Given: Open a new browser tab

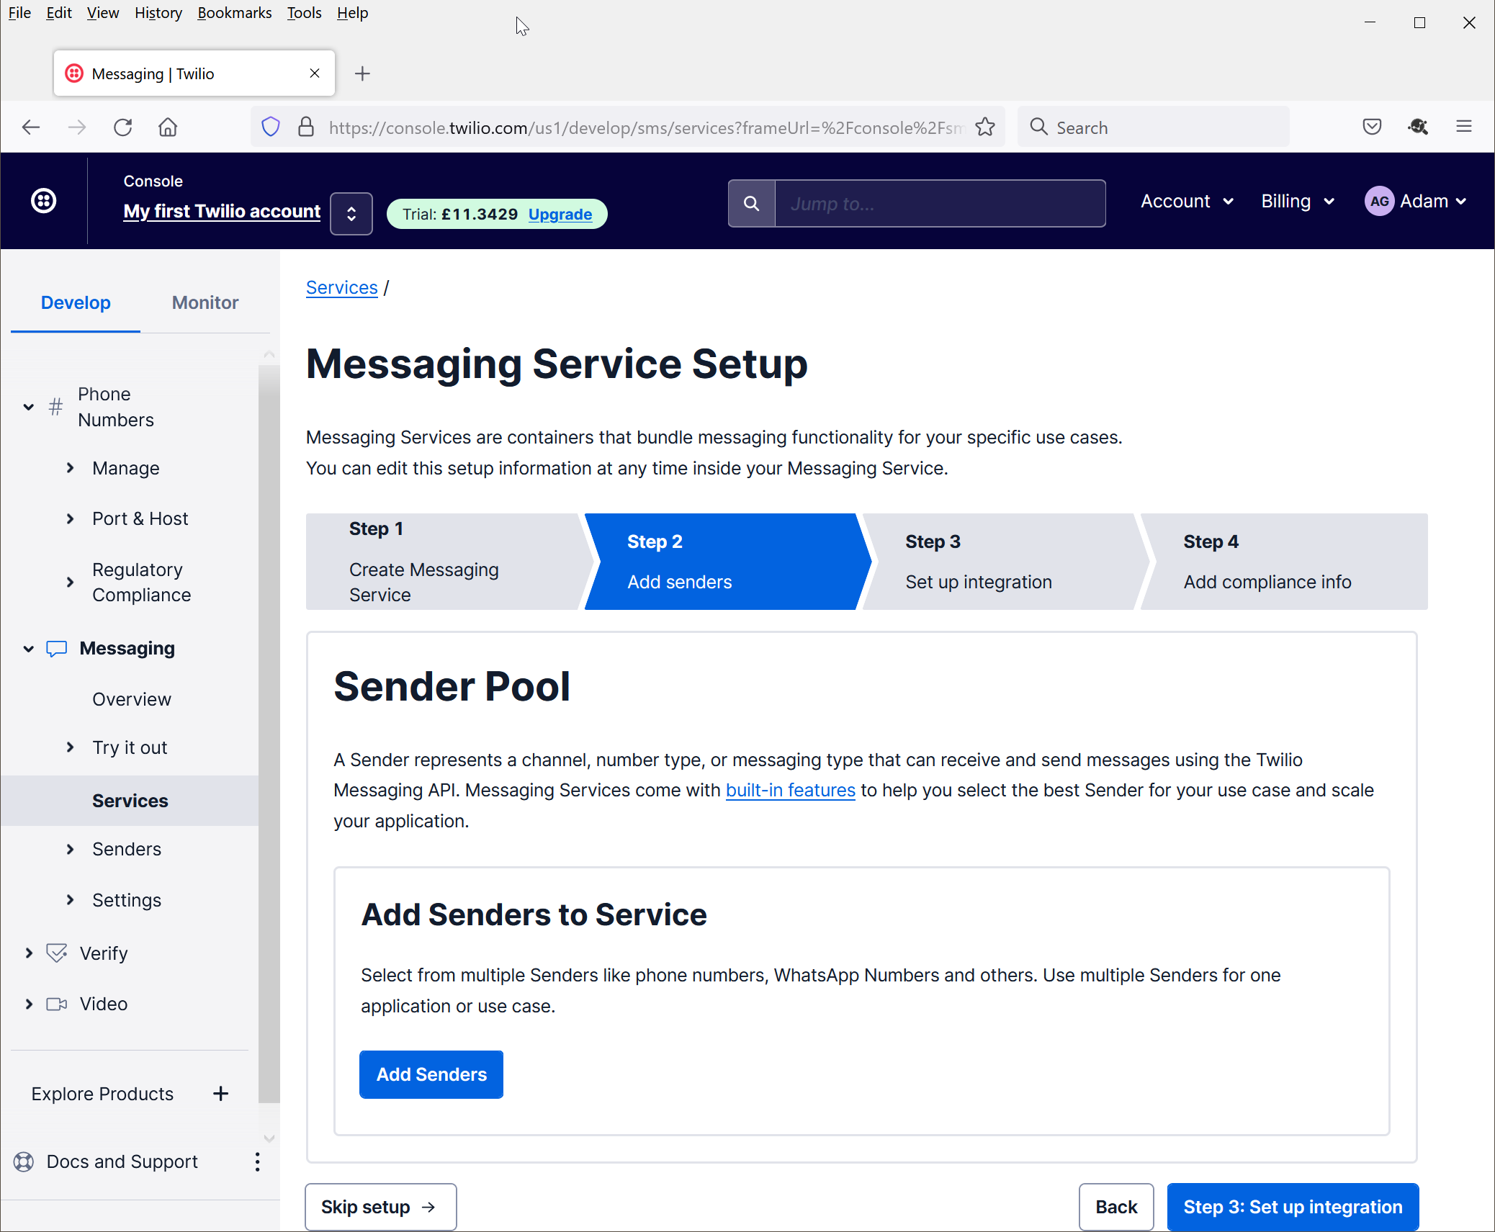Looking at the screenshot, I should click(x=362, y=73).
